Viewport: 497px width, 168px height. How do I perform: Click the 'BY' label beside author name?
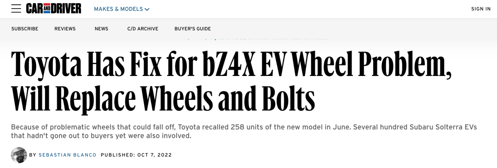coord(33,155)
